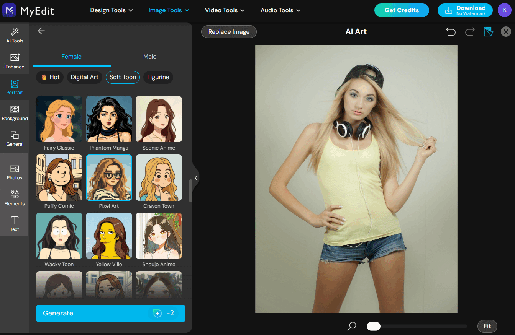Image resolution: width=515 pixels, height=335 pixels.
Task: Click the undo arrow above the canvas
Action: click(x=451, y=32)
